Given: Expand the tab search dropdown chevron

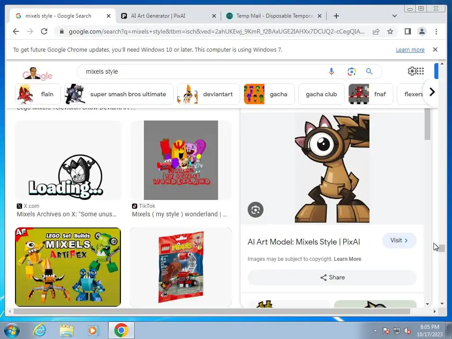Looking at the screenshot, I should [x=395, y=16].
